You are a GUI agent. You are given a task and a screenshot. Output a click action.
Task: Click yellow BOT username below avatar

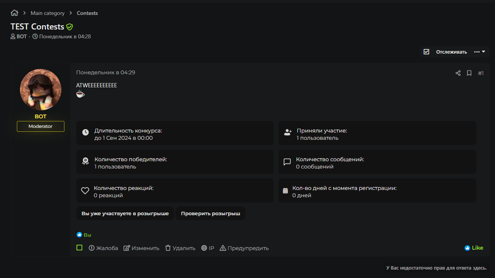[41, 116]
